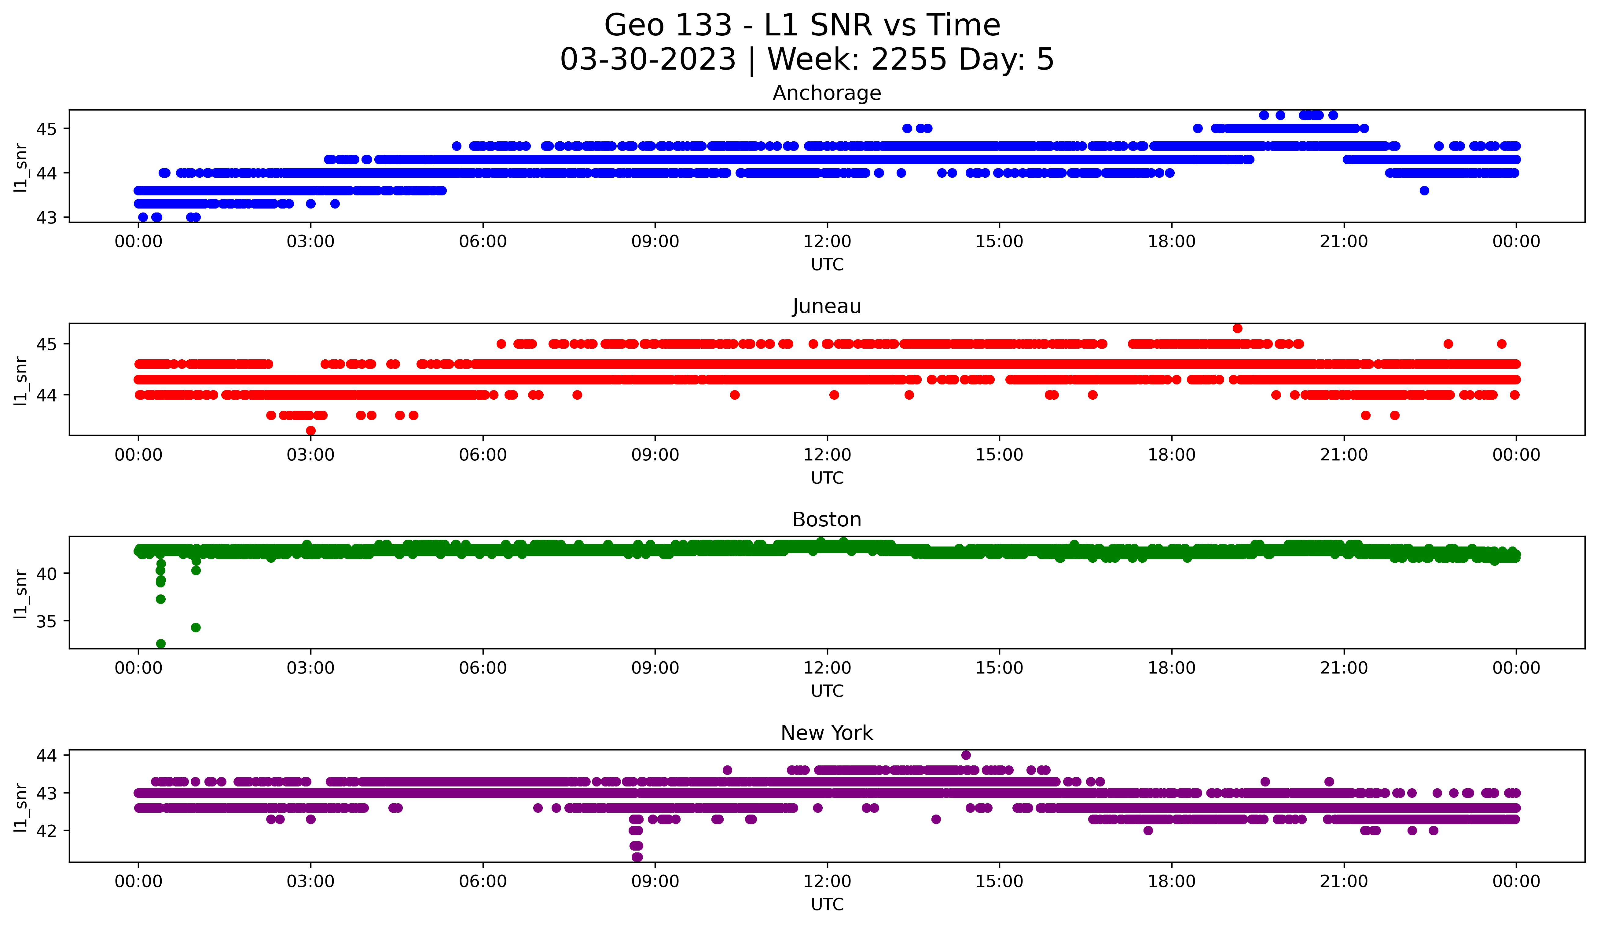
Task: Click the lowest green outlier point in Boston plot
Action: [x=161, y=644]
